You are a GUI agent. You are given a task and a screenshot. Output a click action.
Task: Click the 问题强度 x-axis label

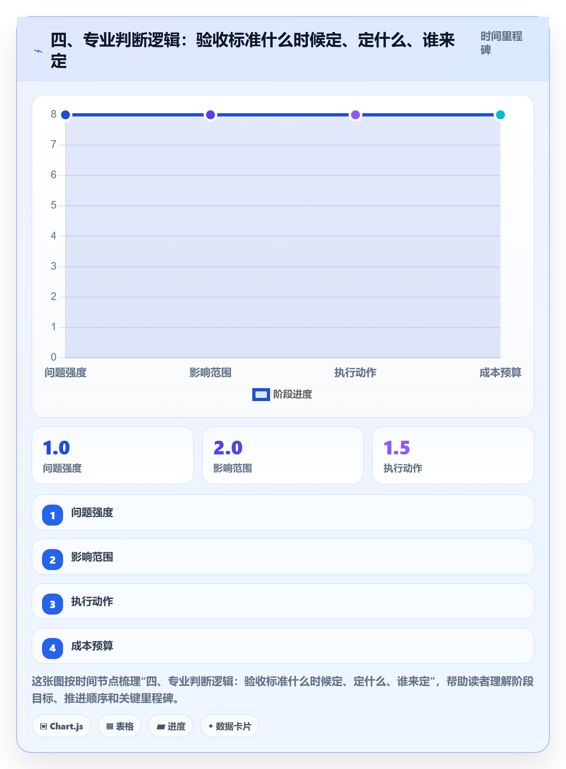tap(65, 372)
